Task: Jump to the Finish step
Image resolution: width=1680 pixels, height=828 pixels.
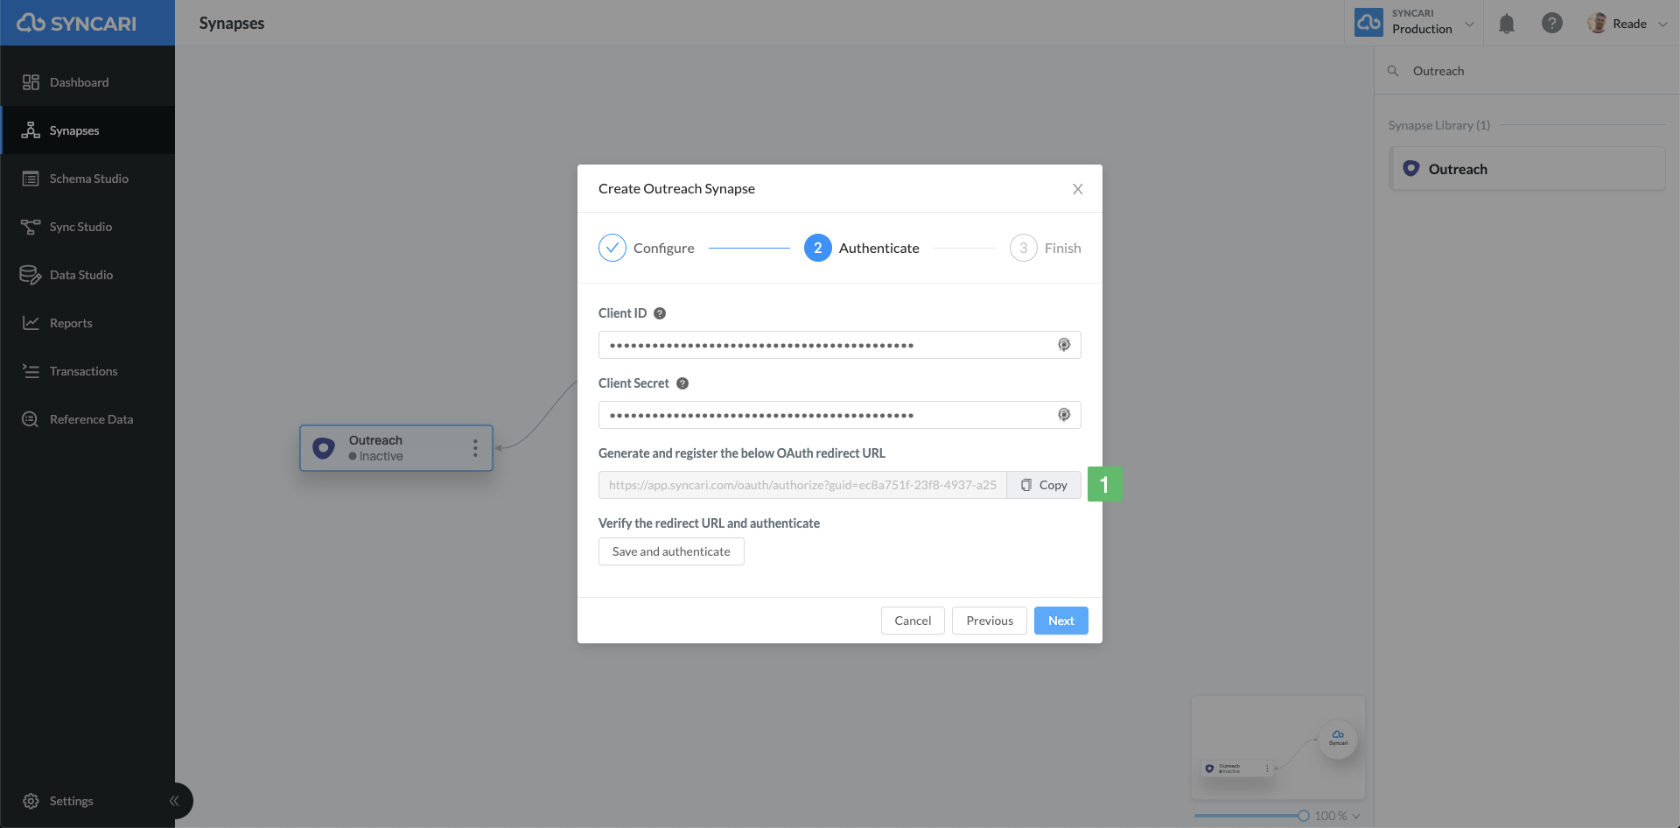Action: tap(1046, 248)
